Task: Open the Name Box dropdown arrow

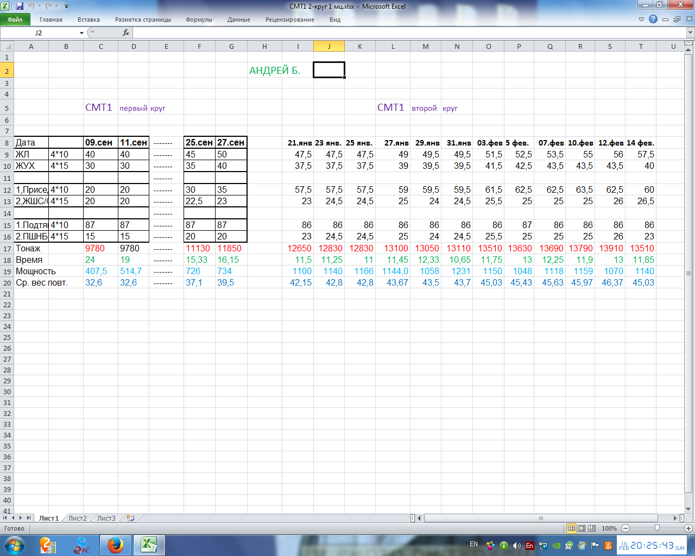Action: pos(81,33)
